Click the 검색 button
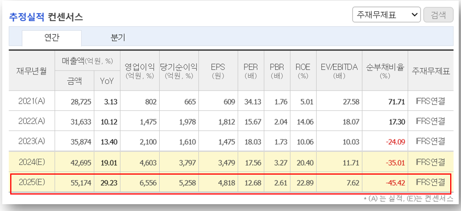This screenshot has height=211, width=461. coord(438,15)
